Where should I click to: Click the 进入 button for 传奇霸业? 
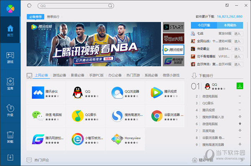point(237,49)
